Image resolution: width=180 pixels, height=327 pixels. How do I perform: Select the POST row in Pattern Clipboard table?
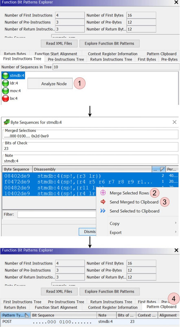coord(90,321)
